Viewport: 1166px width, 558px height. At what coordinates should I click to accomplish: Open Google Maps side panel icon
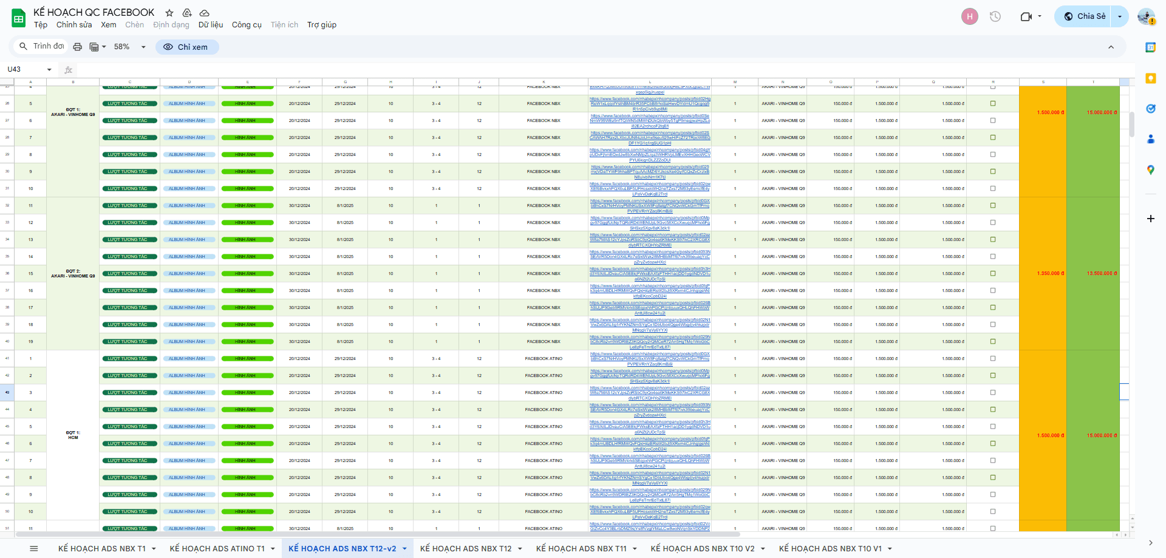tap(1150, 170)
